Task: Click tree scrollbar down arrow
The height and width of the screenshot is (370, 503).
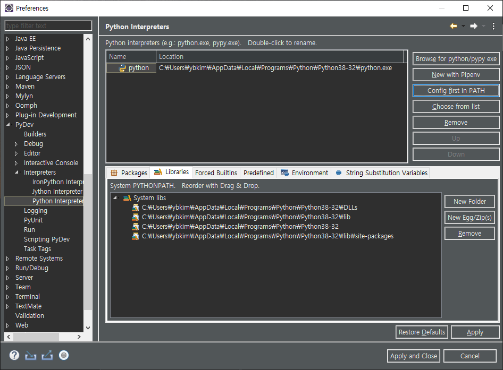Action: [x=88, y=328]
